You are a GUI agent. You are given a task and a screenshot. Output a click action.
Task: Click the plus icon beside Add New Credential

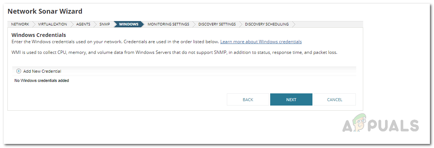[19, 71]
